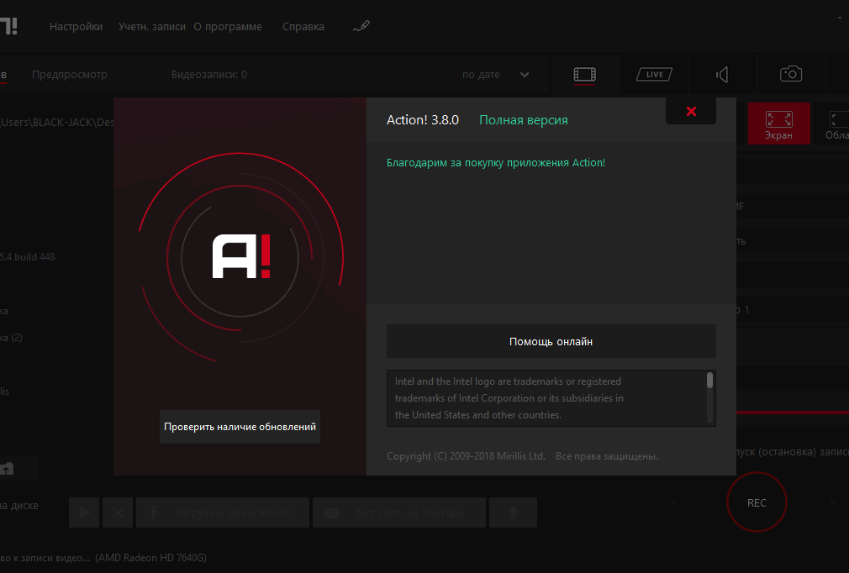Click Благодарим за покупку приложения text
The width and height of the screenshot is (849, 573).
(x=496, y=163)
